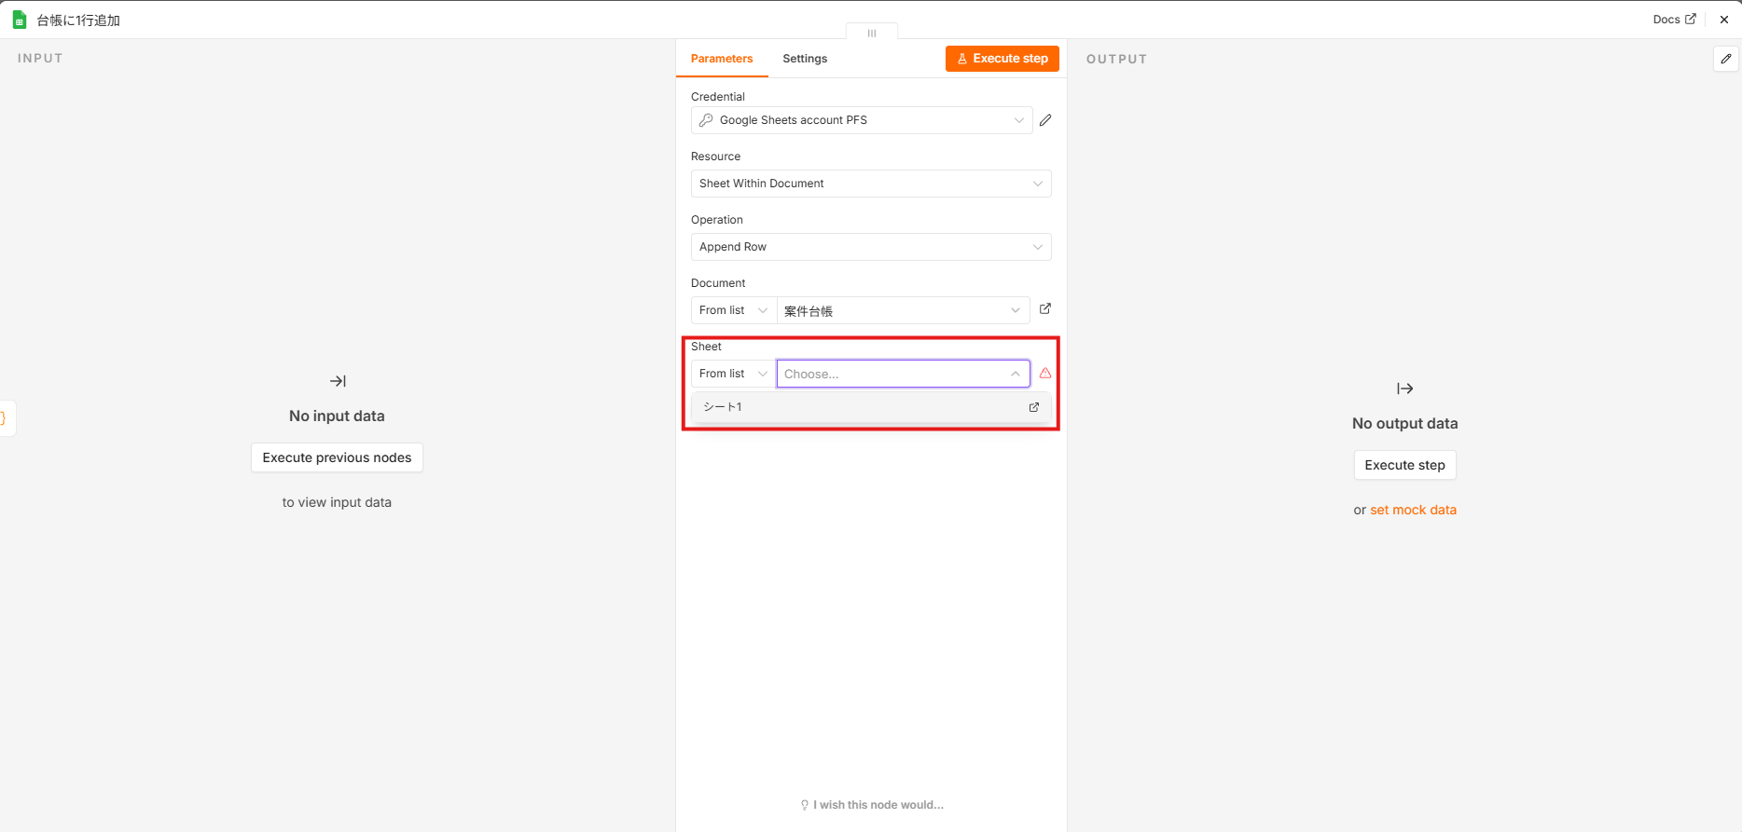
Task: Switch to the Parameters tab
Action: pos(722,59)
